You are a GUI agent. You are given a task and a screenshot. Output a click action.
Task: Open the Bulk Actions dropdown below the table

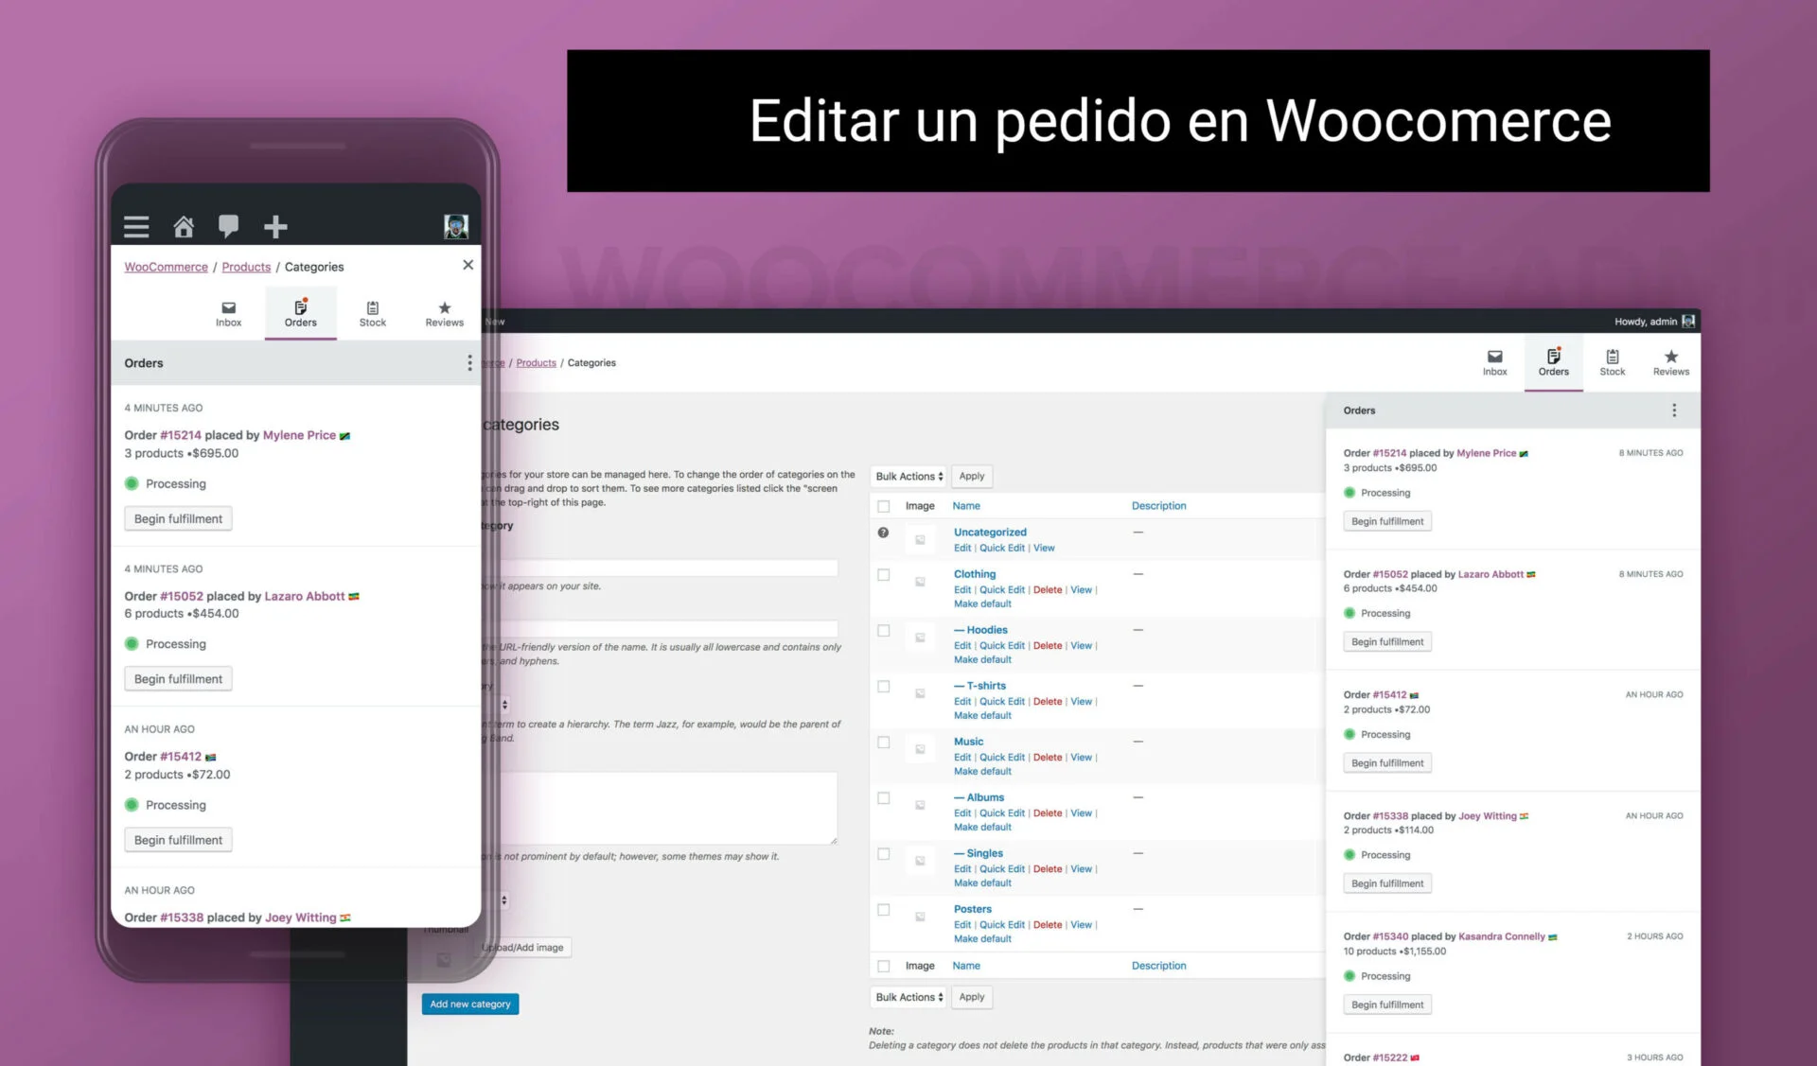(907, 997)
